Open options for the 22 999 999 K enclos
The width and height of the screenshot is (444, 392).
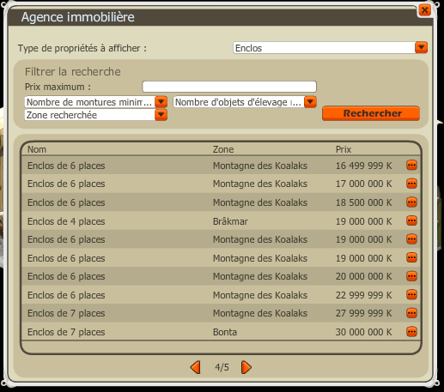pyautogui.click(x=411, y=295)
